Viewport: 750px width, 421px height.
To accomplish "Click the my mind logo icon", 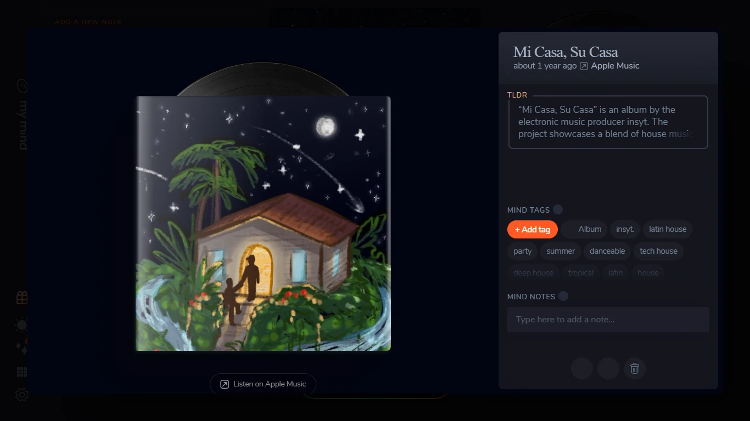I will (23, 86).
